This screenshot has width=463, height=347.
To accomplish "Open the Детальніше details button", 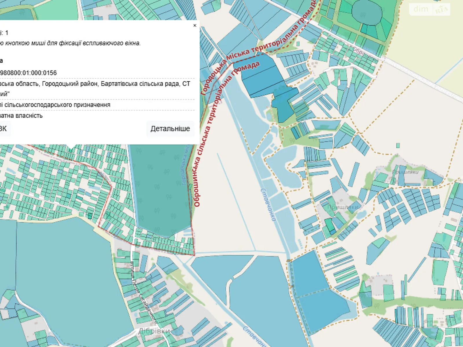I will (x=170, y=129).
